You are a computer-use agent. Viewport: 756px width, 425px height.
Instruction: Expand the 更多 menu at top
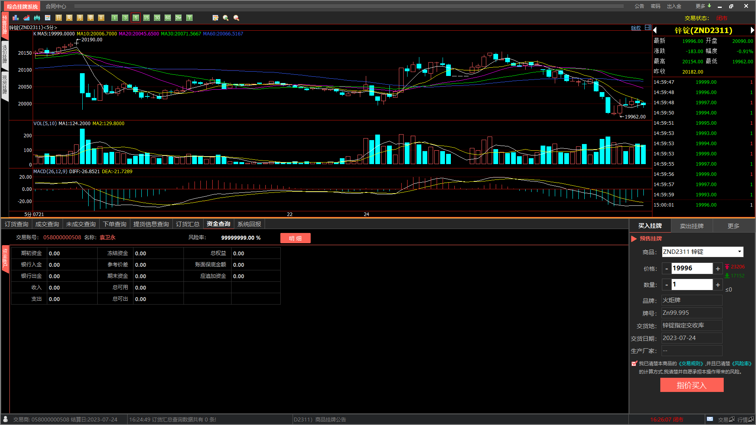(703, 6)
